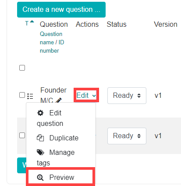Sort by ID number link
This screenshot has width=181, height=186.
point(52,46)
